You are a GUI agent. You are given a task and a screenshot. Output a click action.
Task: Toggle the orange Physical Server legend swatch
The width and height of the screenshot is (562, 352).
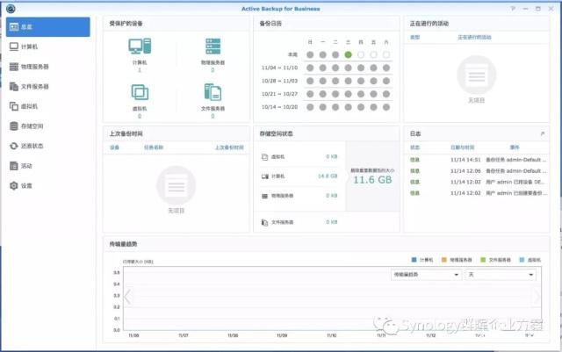point(443,260)
